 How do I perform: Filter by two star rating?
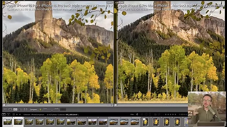168,114
